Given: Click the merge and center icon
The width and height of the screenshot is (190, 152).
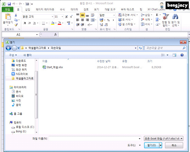Looking at the screenshot, I should (x=93, y=20).
